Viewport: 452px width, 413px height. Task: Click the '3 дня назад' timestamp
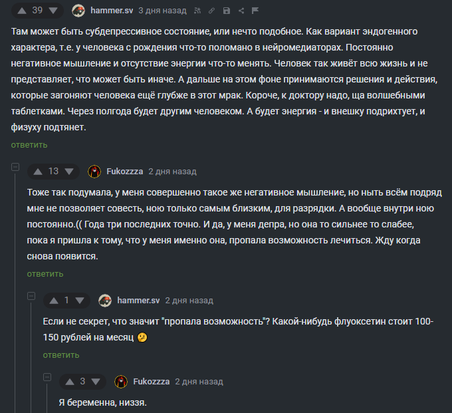pos(163,11)
